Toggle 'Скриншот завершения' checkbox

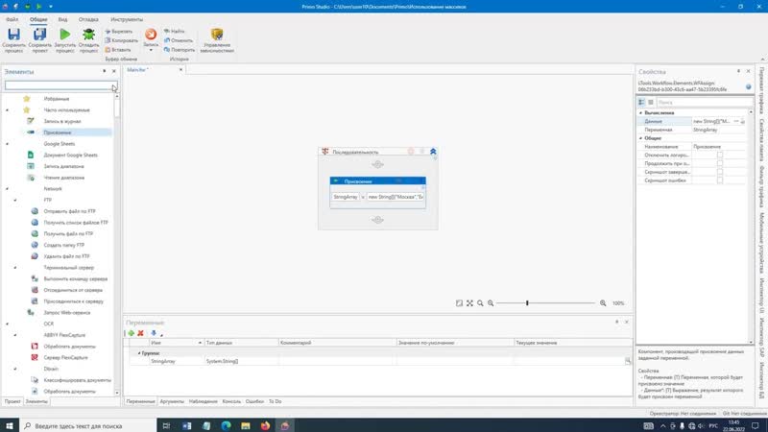(719, 172)
